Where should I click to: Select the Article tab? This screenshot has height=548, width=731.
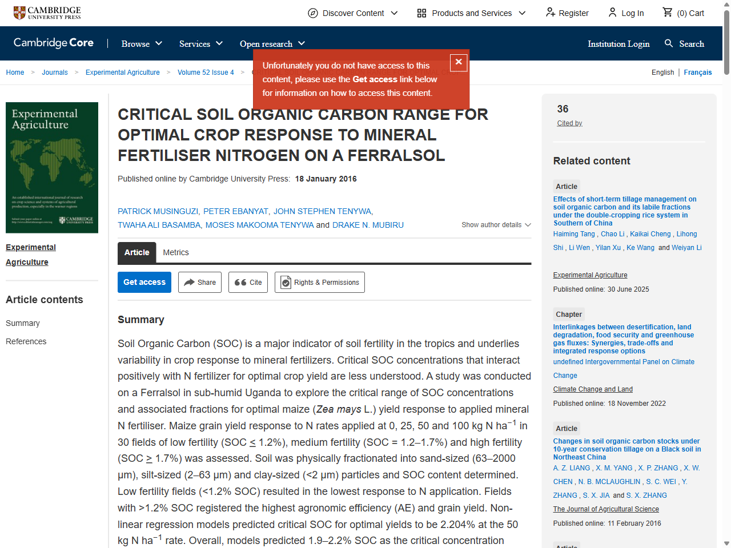tap(136, 252)
